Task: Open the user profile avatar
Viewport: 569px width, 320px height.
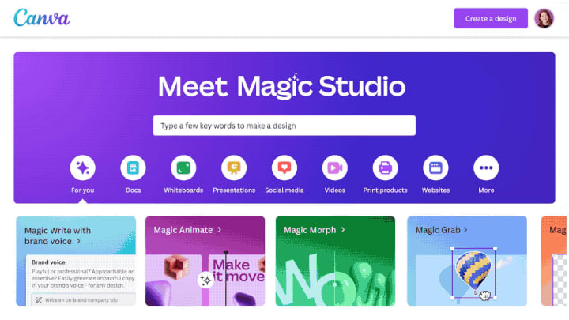Action: point(544,18)
